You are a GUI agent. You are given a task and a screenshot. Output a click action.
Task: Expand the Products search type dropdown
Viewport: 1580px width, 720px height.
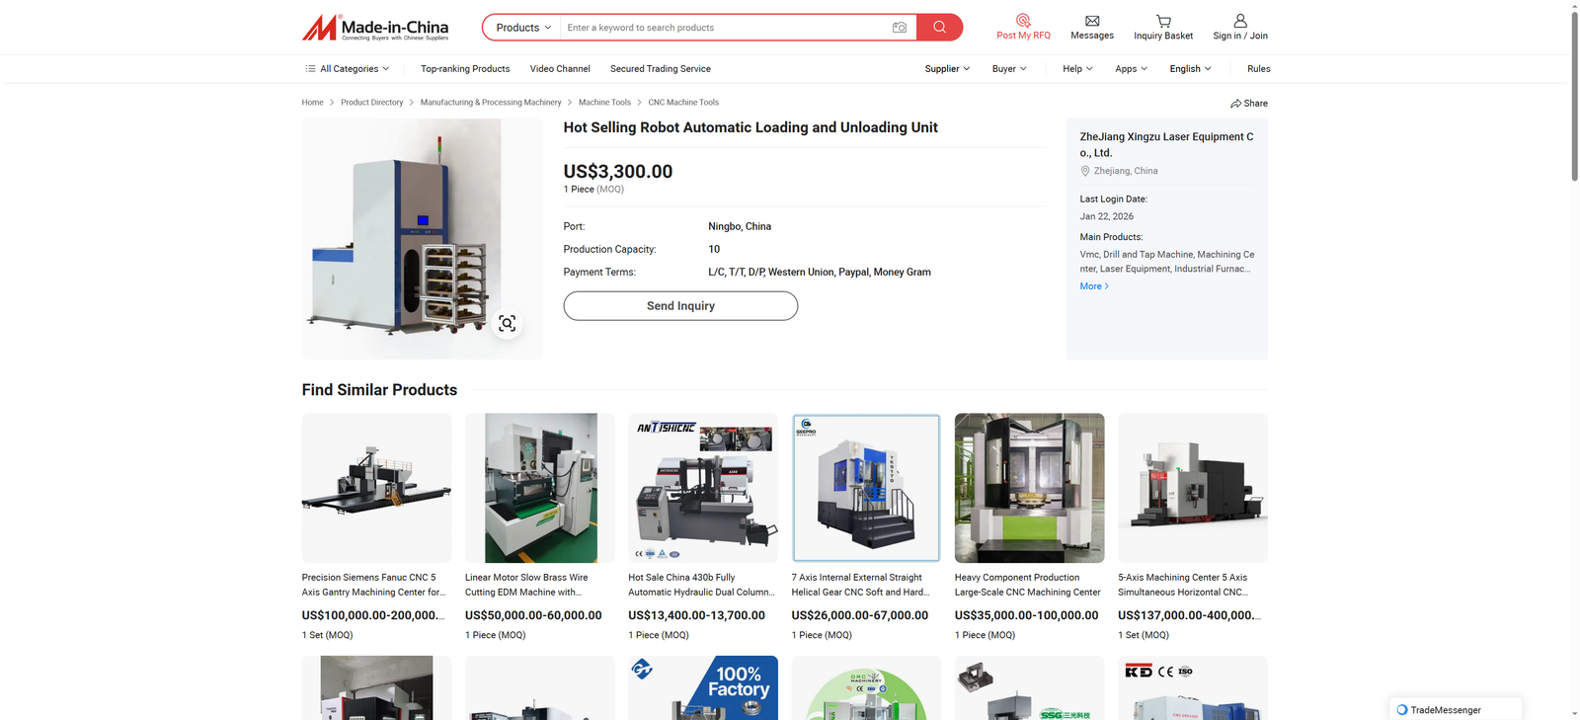(x=522, y=28)
